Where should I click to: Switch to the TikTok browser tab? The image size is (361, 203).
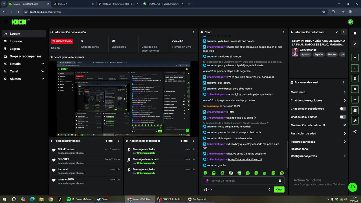click(x=118, y=4)
